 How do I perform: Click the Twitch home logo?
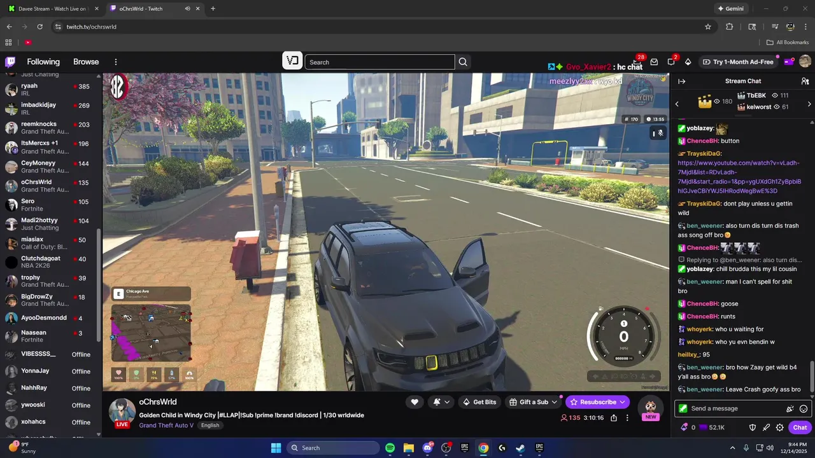point(10,62)
